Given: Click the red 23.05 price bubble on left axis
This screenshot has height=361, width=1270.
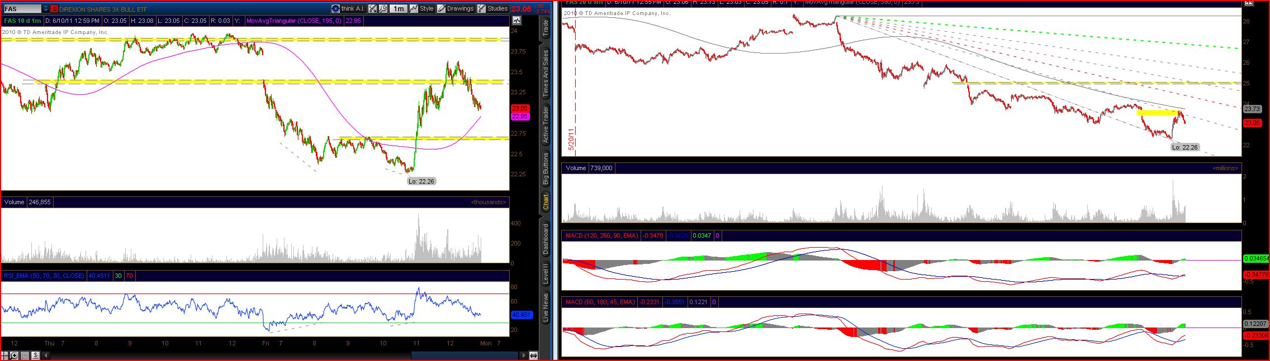Looking at the screenshot, I should click(x=520, y=108).
